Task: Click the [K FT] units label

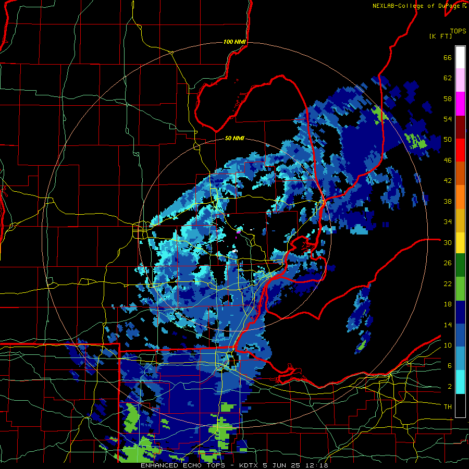Action: (x=440, y=36)
